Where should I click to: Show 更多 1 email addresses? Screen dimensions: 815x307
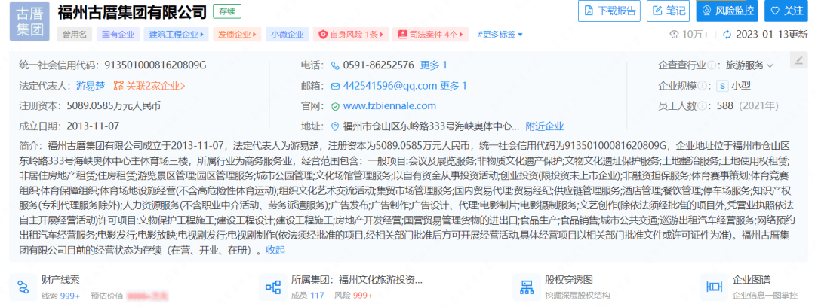coord(454,86)
